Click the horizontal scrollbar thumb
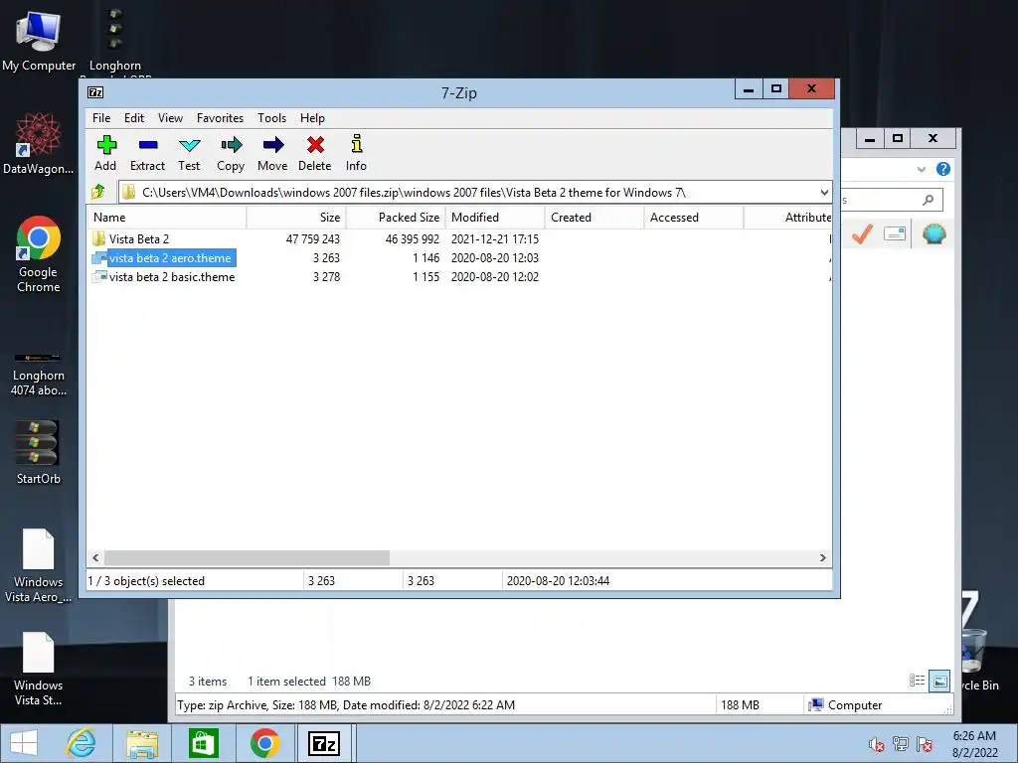The width and height of the screenshot is (1018, 763). pyautogui.click(x=248, y=558)
